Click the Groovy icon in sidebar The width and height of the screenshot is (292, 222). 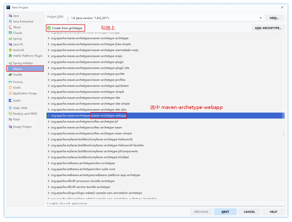pyautogui.click(x=10, y=82)
